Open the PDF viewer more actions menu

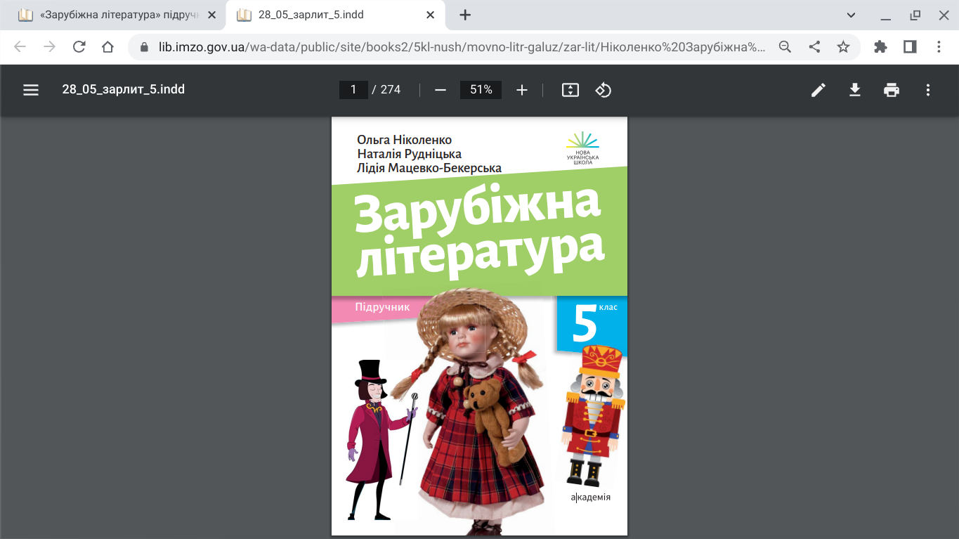(928, 90)
